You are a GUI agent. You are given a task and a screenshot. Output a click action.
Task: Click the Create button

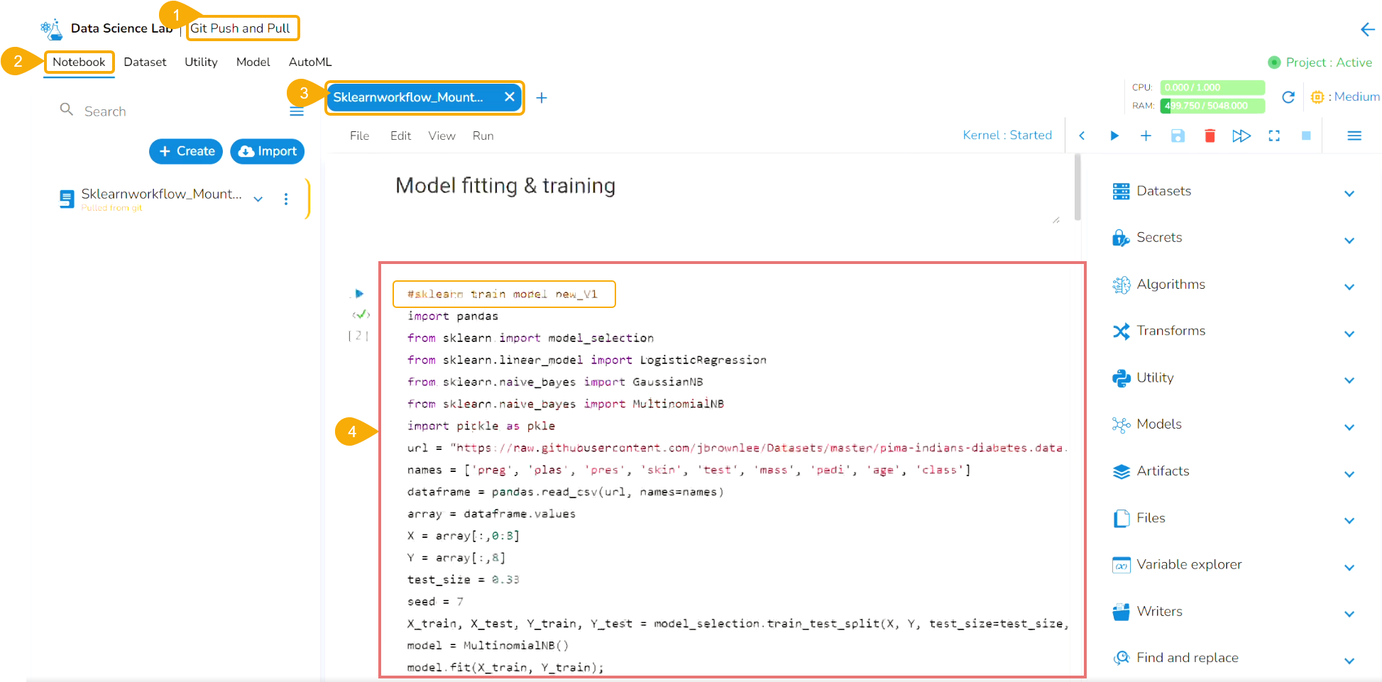[x=186, y=151]
